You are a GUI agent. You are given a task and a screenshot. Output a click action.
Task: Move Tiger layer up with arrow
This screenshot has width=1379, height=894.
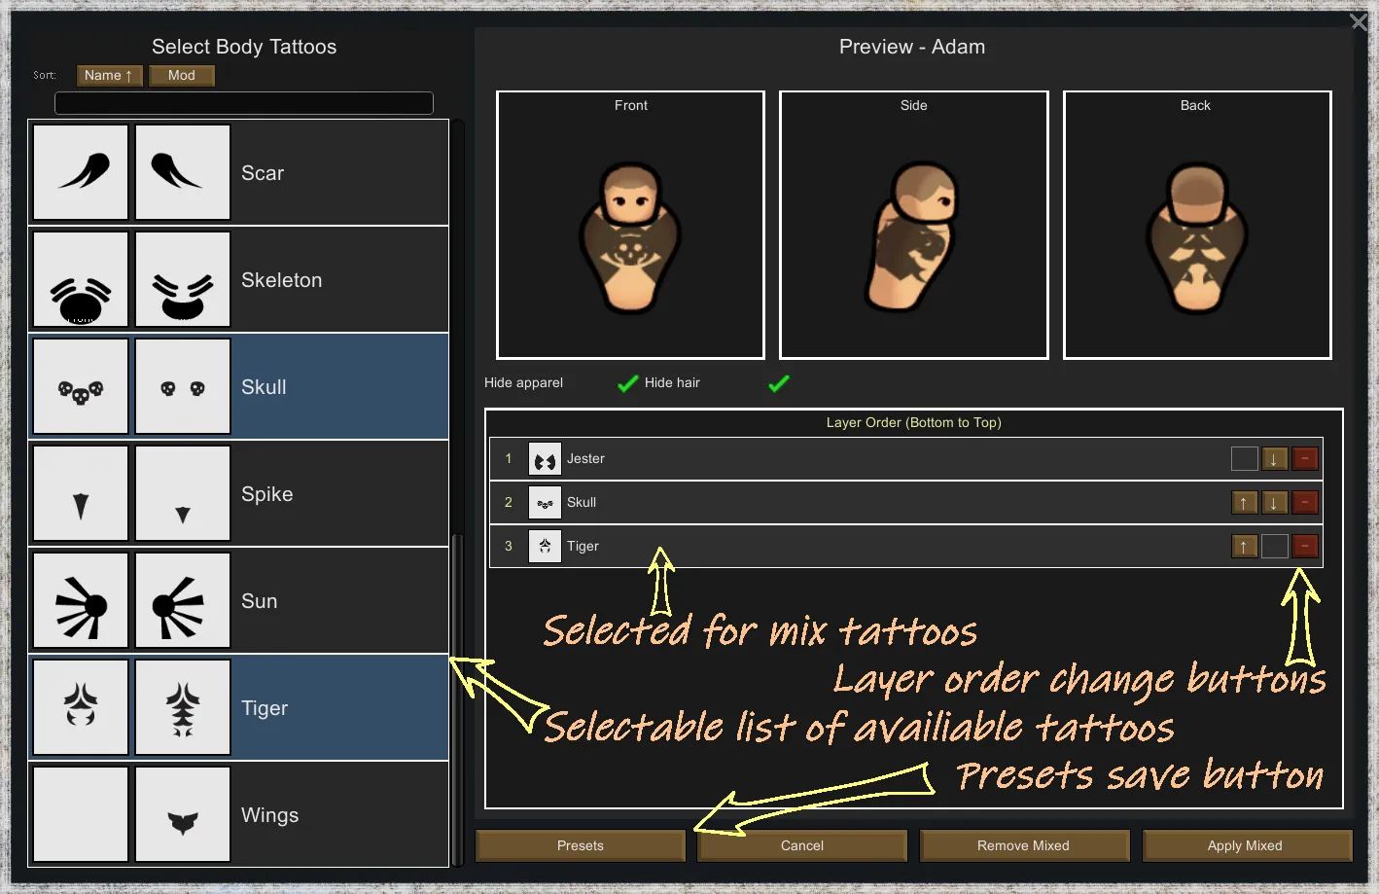click(x=1244, y=546)
